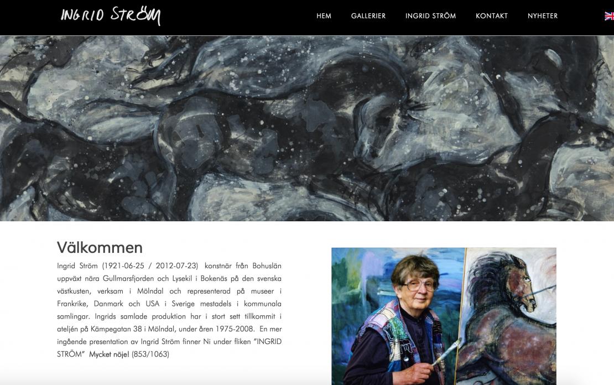Open the HEM menu item
614x385 pixels.
tap(324, 16)
